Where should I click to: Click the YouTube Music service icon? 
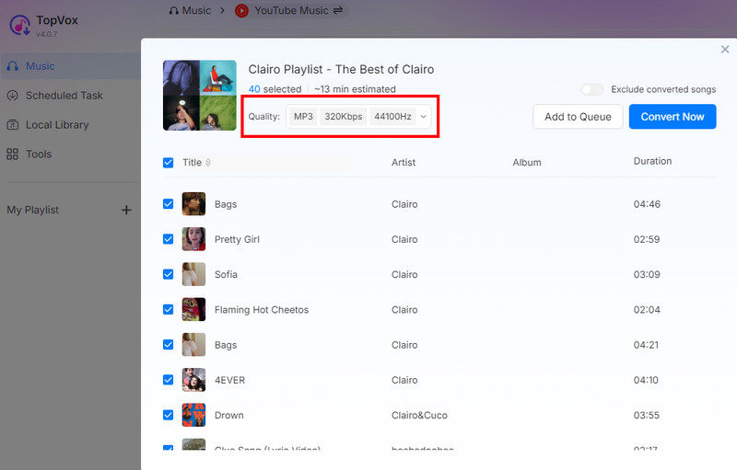tap(241, 11)
